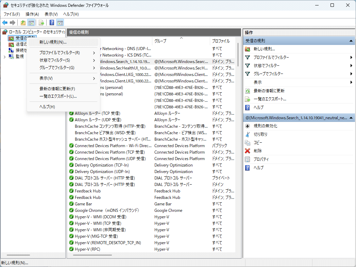Collapse the 受信の規則 section in 操作 pane

click(x=351, y=41)
